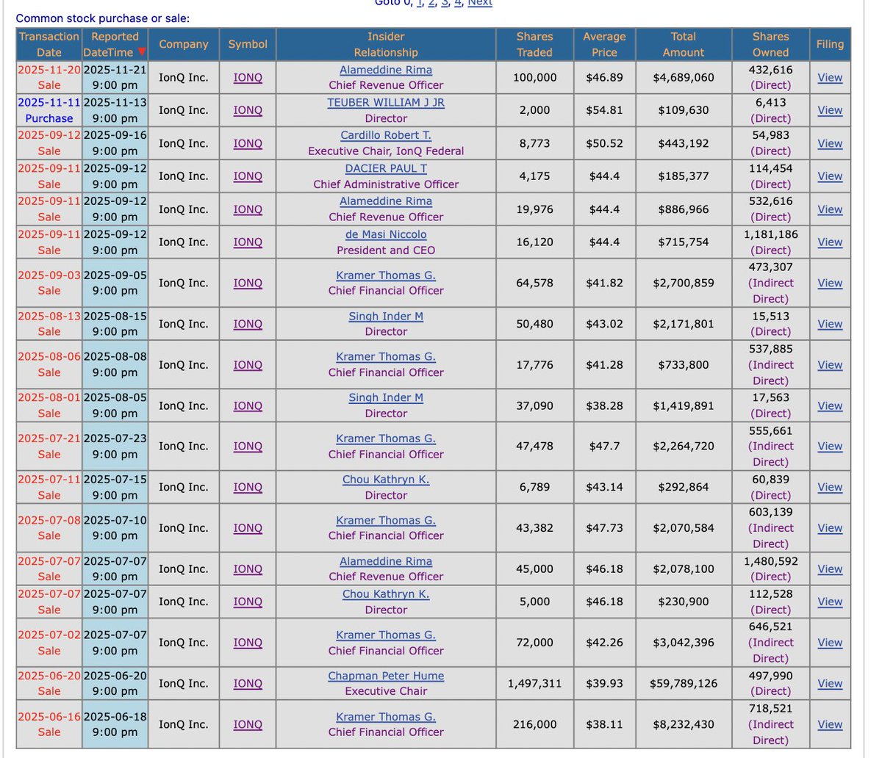The height and width of the screenshot is (758, 882).
Task: View filing for Kramer $8,232,430 sale
Action: (830, 724)
